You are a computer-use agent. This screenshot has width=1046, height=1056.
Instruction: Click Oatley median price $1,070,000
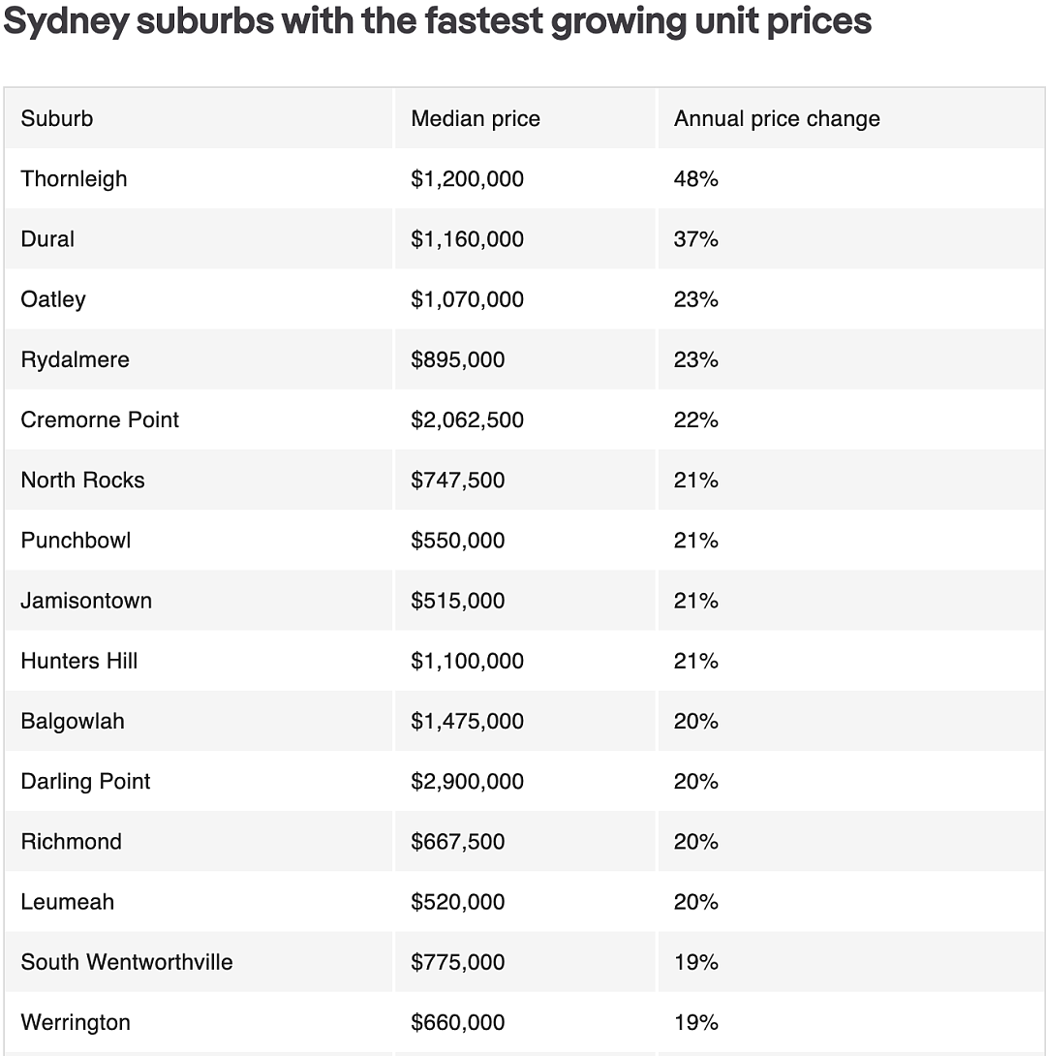click(x=467, y=299)
